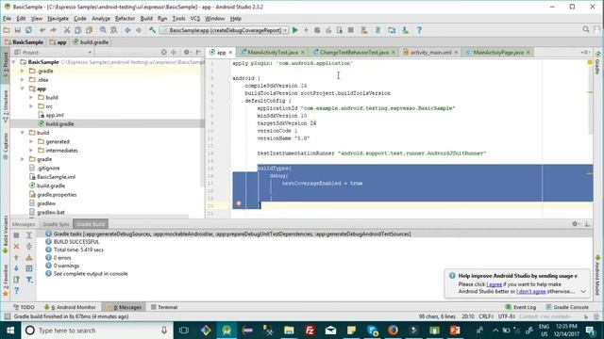Switch to ChangeTestBehaviorTest.java tab
Viewport: 604px width, 339px height.
coord(354,53)
